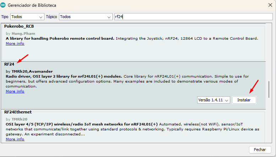276x157 pixels.
Task: Click the Tipo label
Action: coord(5,17)
